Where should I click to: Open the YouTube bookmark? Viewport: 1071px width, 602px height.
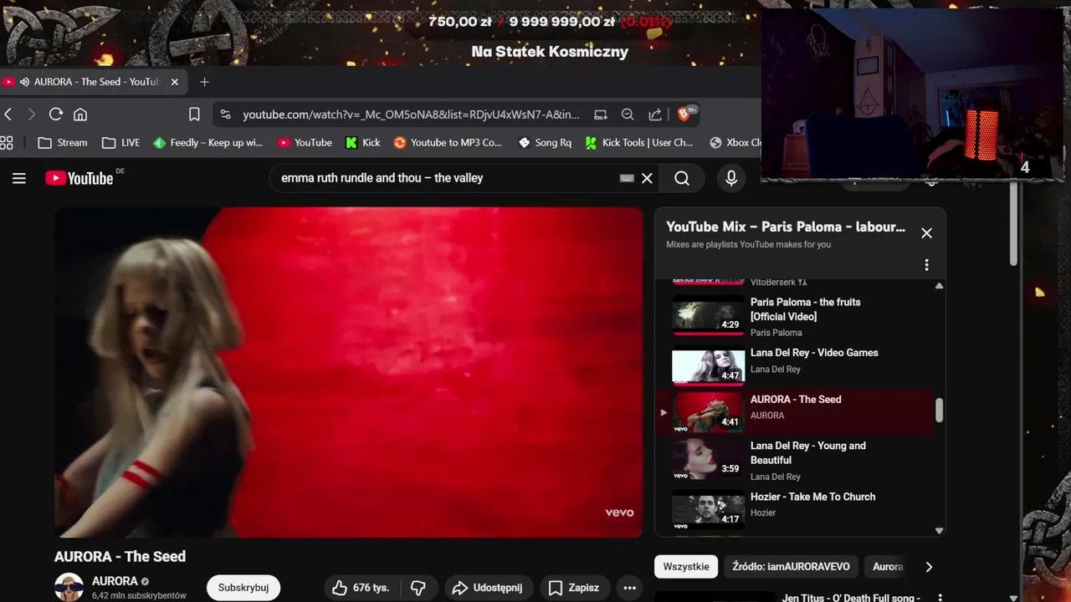click(305, 143)
